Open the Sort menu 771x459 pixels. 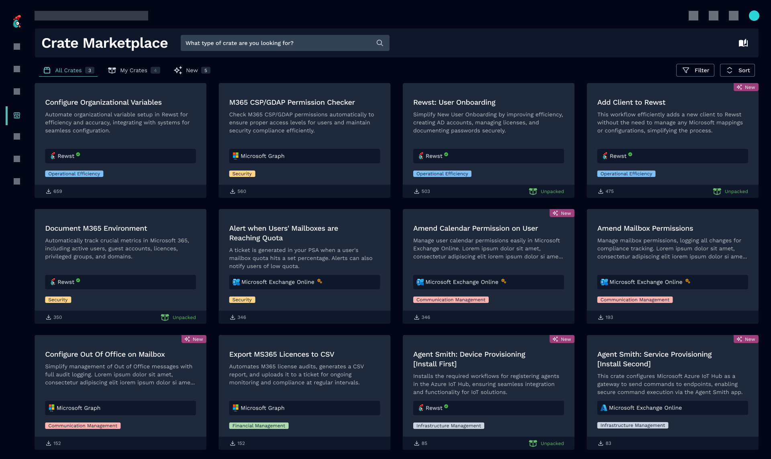[737, 70]
